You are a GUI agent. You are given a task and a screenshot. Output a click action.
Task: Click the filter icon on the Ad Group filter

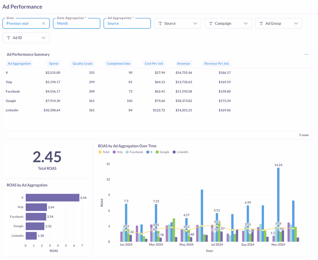[261, 23]
